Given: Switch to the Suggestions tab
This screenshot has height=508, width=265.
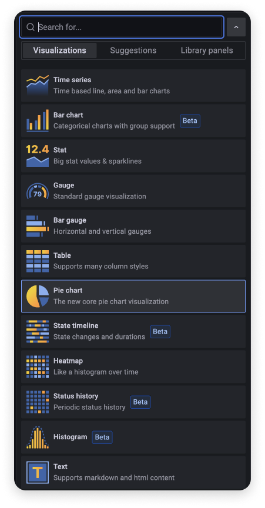Looking at the screenshot, I should [x=133, y=51].
